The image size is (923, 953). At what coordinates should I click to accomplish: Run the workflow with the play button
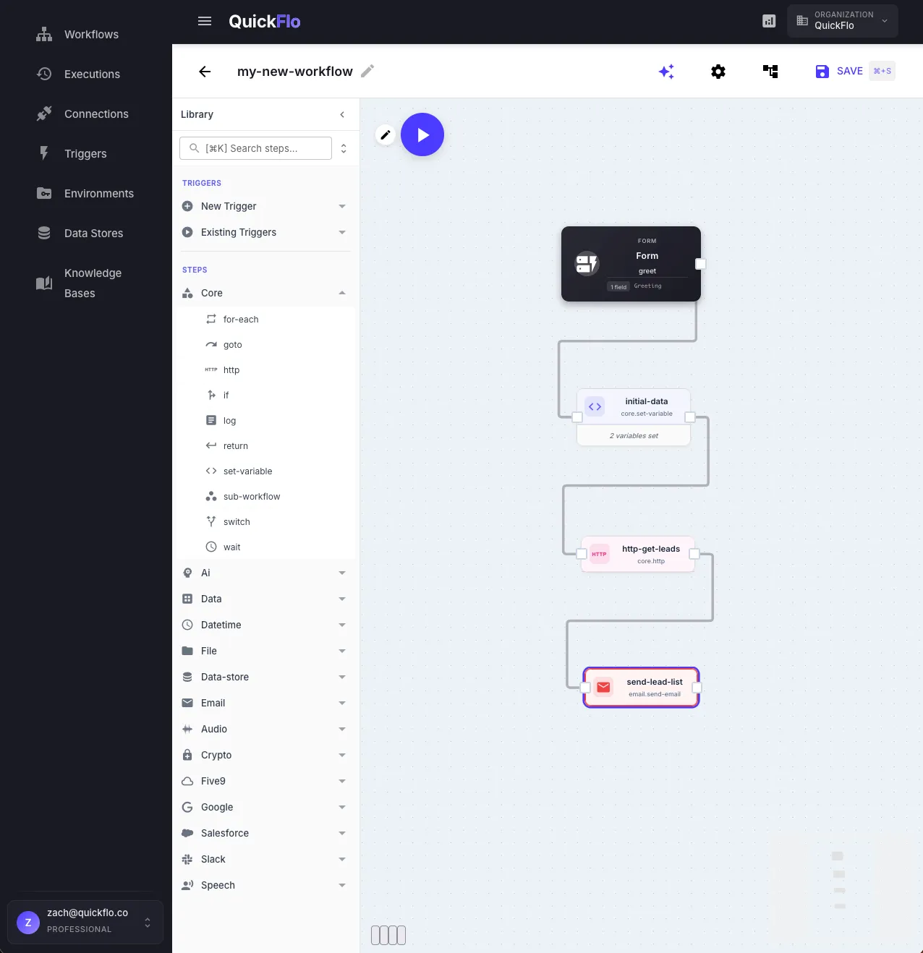click(422, 134)
